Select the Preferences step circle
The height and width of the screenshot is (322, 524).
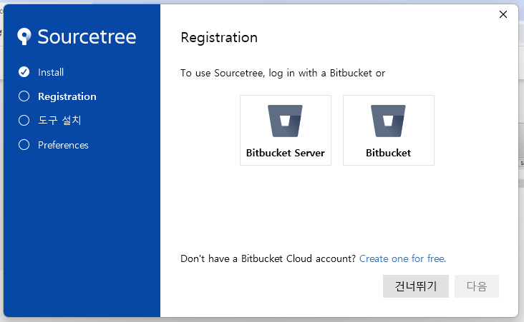coord(24,145)
